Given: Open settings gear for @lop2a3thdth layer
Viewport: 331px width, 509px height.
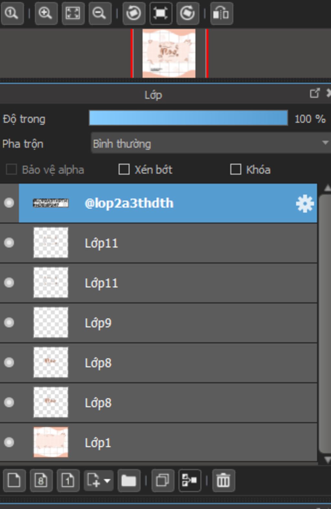Looking at the screenshot, I should pyautogui.click(x=305, y=204).
